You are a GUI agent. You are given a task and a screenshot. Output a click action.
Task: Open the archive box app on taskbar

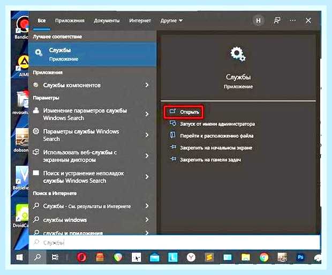pos(100,257)
